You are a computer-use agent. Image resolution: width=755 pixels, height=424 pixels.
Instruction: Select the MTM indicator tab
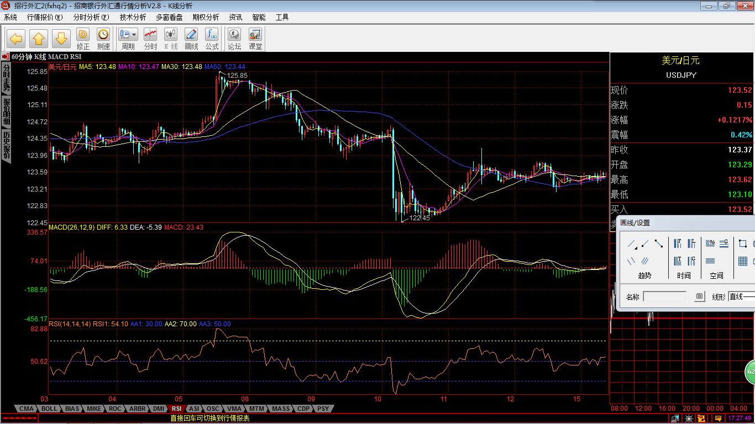click(x=256, y=409)
